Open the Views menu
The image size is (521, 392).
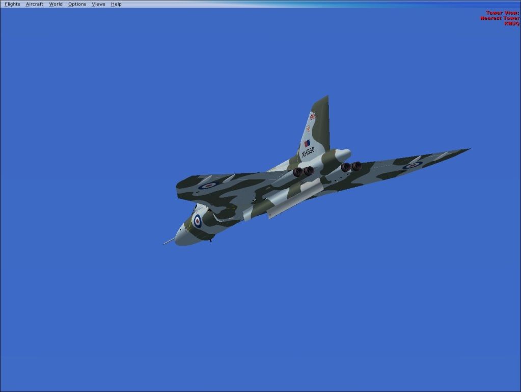pyautogui.click(x=98, y=4)
